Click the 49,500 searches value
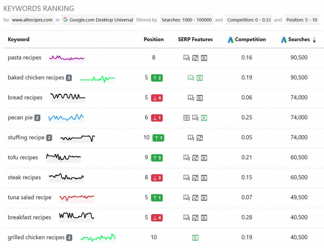This screenshot has height=248, width=324. (x=299, y=197)
